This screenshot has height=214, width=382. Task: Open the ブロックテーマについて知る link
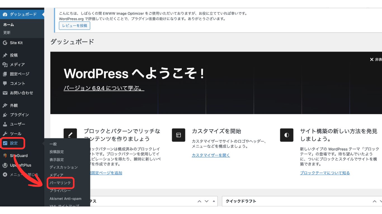click(x=325, y=173)
